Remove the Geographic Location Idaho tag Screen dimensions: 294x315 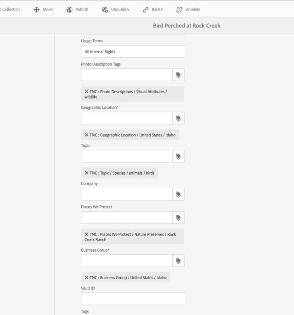[x=86, y=135]
